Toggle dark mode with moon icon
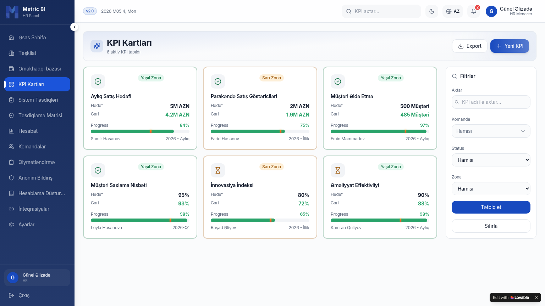The height and width of the screenshot is (306, 545). point(432,11)
